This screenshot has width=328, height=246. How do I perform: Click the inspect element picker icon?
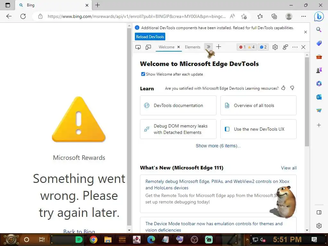click(138, 47)
